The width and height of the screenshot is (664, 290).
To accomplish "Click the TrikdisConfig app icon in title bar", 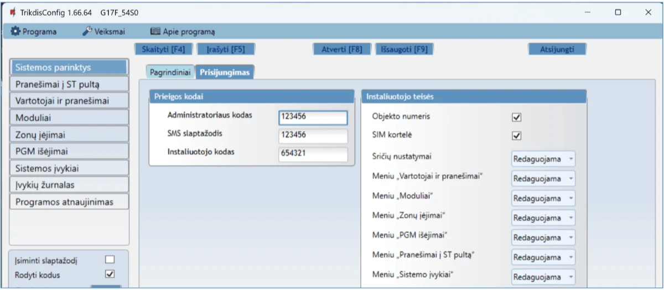I will [x=12, y=12].
